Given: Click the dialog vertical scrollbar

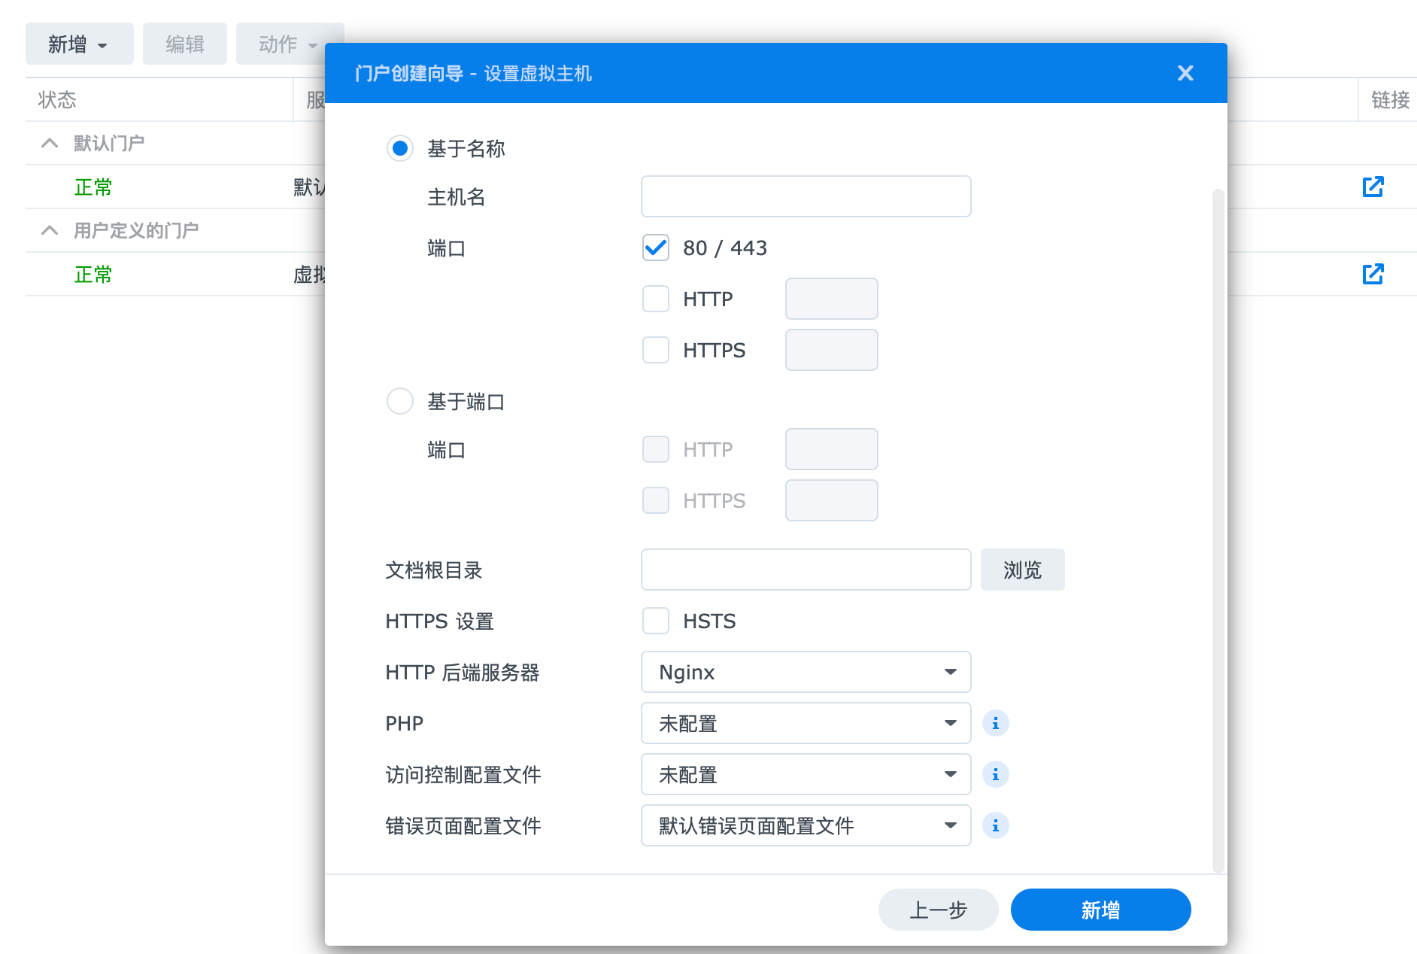Looking at the screenshot, I should pos(1218,530).
